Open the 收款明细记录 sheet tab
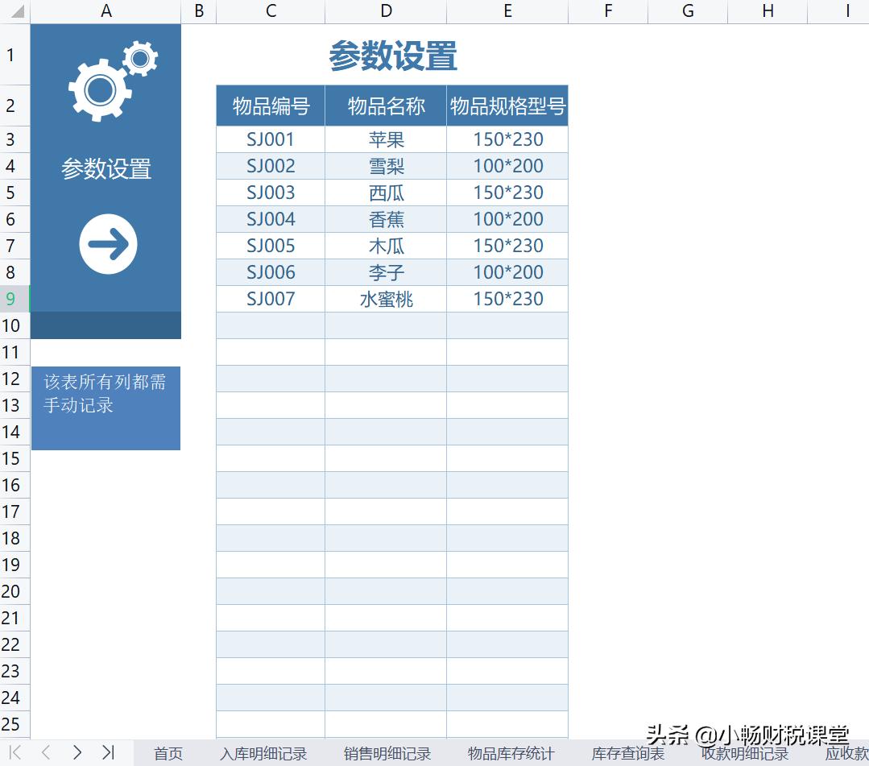The width and height of the screenshot is (869, 766). click(x=744, y=754)
